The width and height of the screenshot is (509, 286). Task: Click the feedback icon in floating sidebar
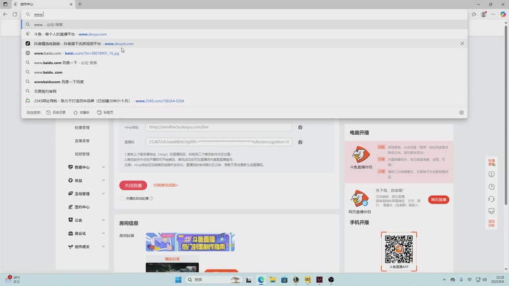pyautogui.click(x=491, y=211)
